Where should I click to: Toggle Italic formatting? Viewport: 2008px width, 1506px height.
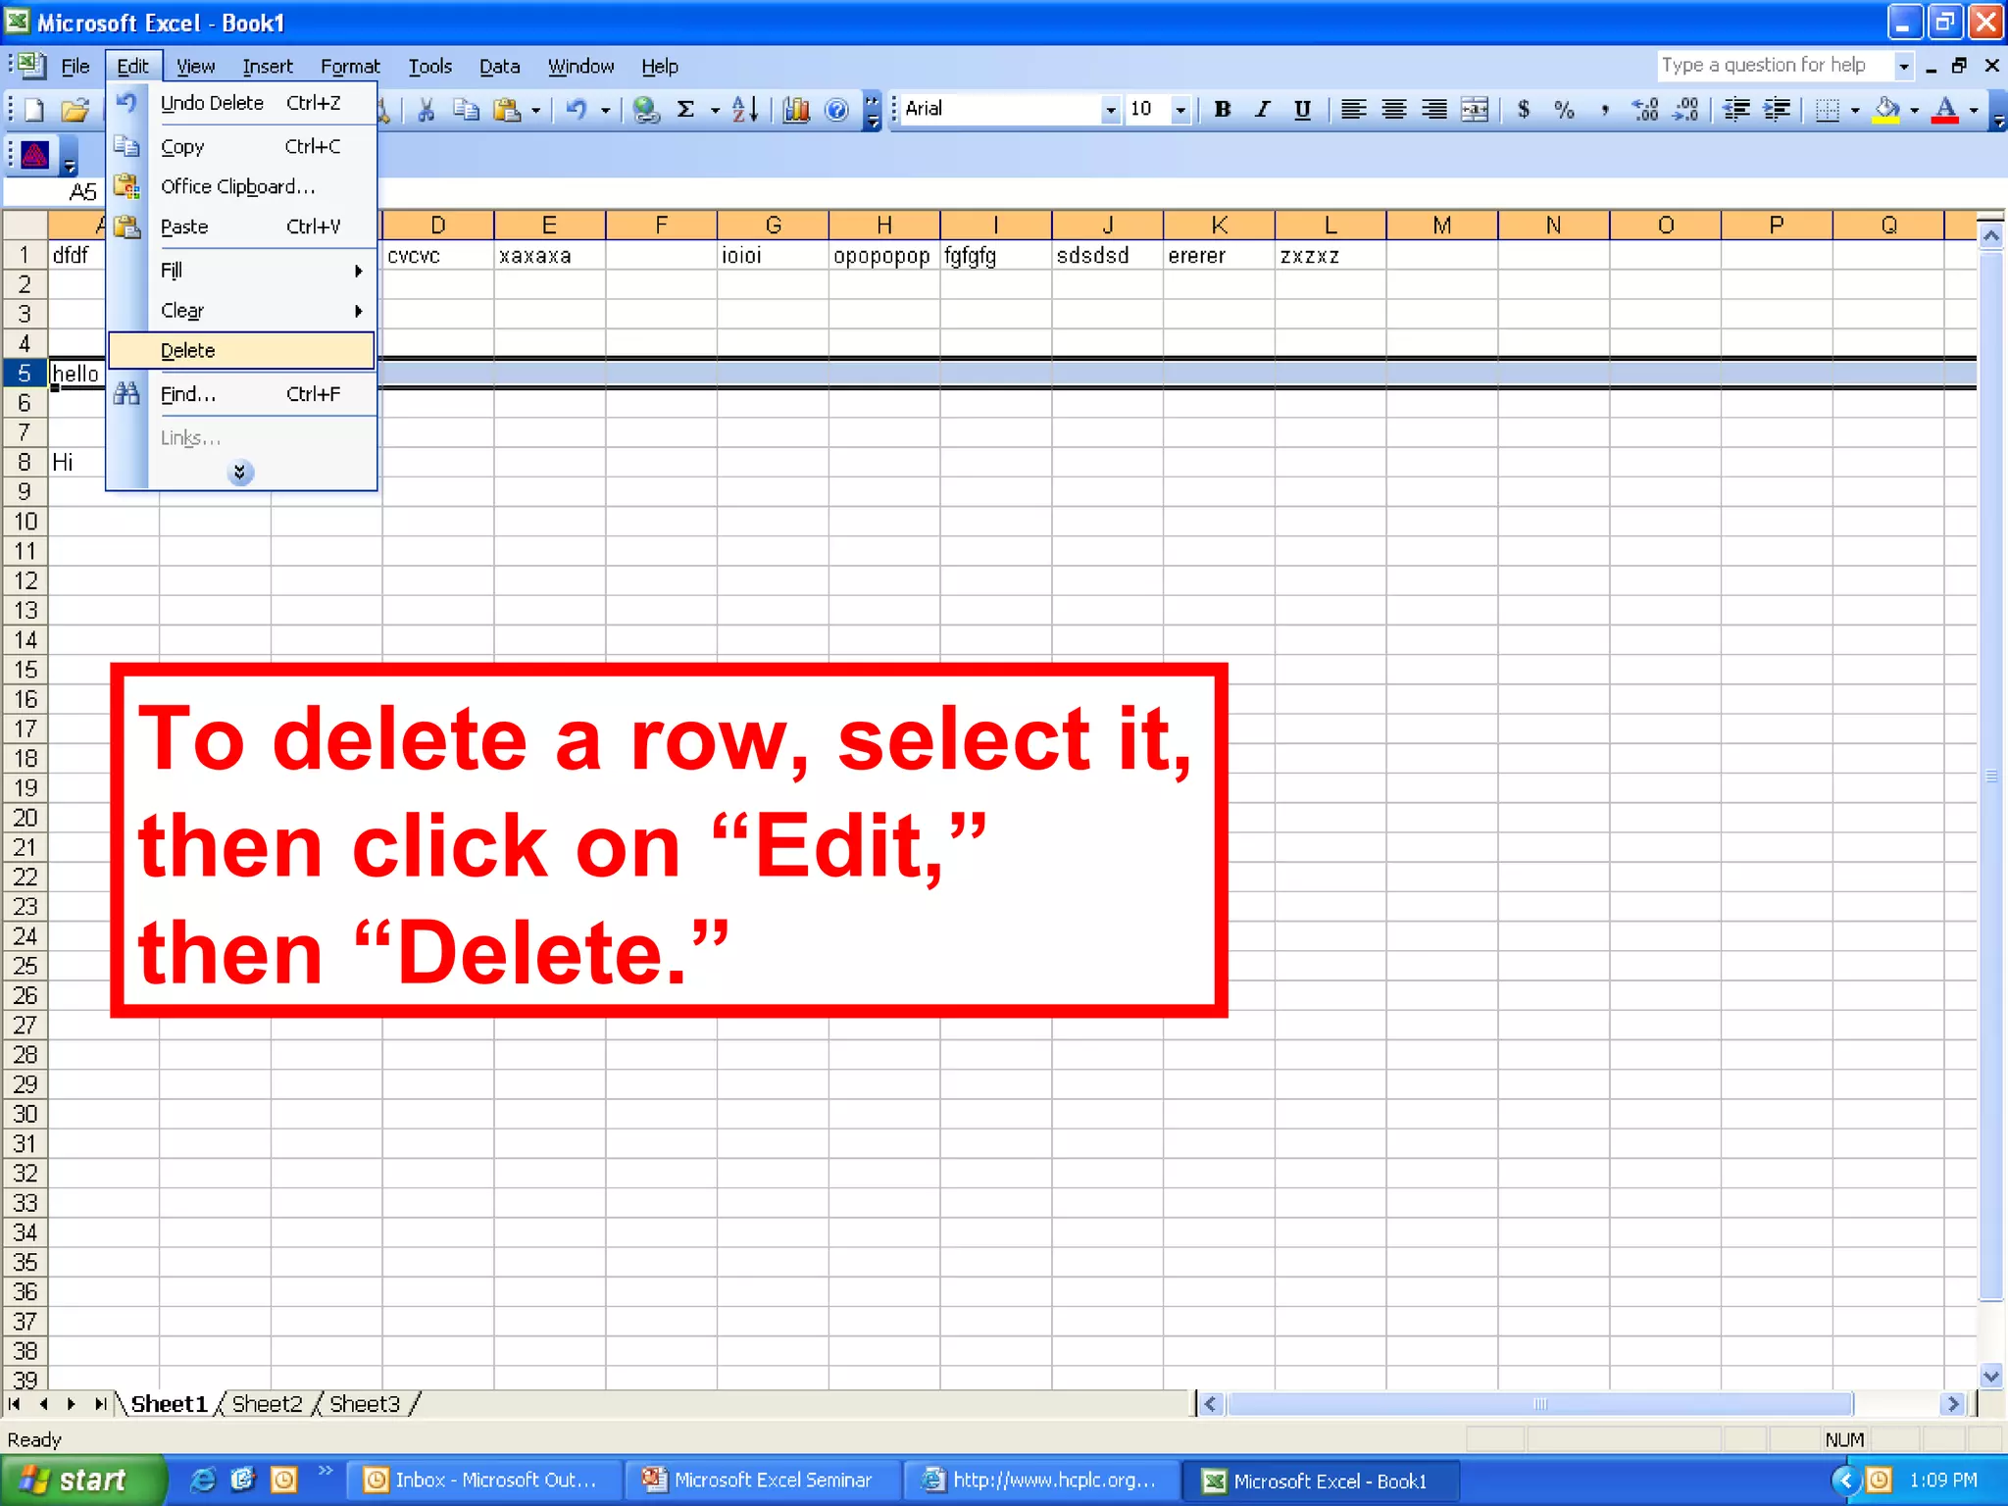point(1262,110)
